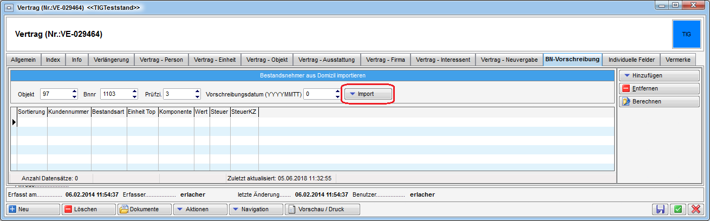Open the Vertrag - Ausstattung tab
The width and height of the screenshot is (710, 221).
(x=327, y=60)
